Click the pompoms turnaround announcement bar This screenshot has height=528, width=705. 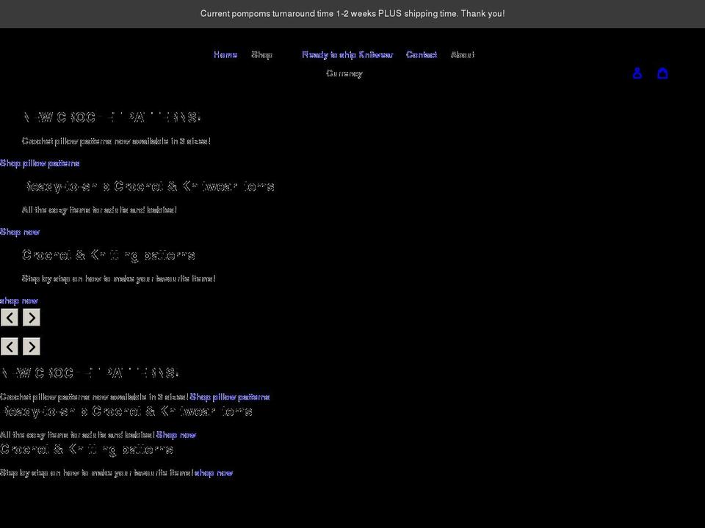(x=352, y=14)
